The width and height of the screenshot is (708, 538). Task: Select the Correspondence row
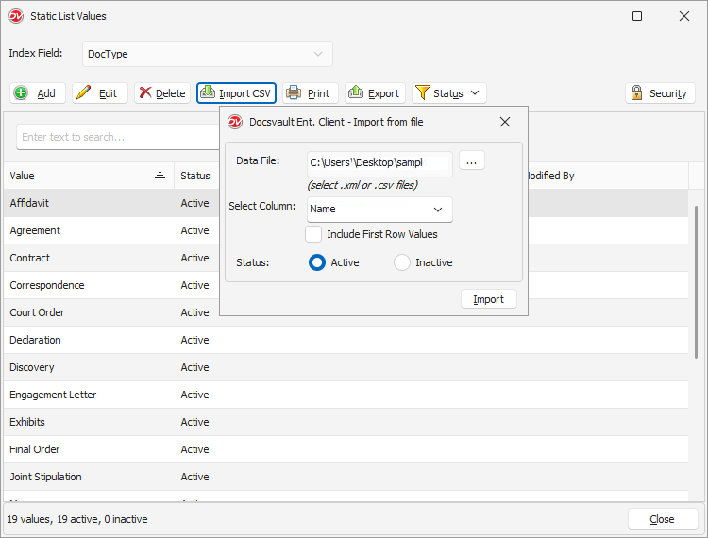pyautogui.click(x=346, y=285)
